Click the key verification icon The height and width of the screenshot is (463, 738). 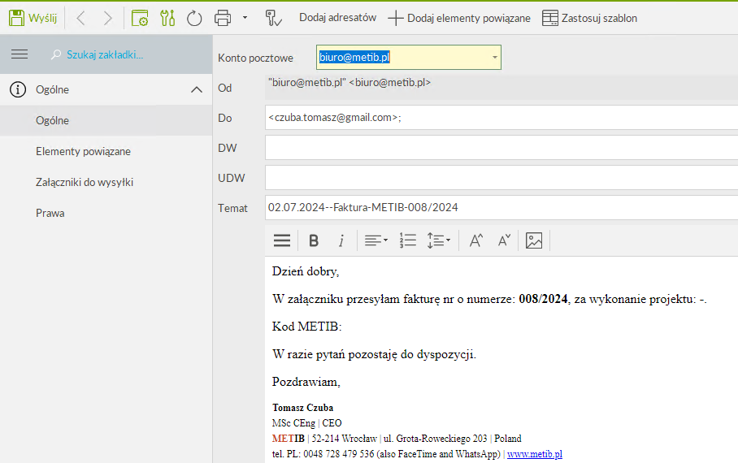coord(273,19)
